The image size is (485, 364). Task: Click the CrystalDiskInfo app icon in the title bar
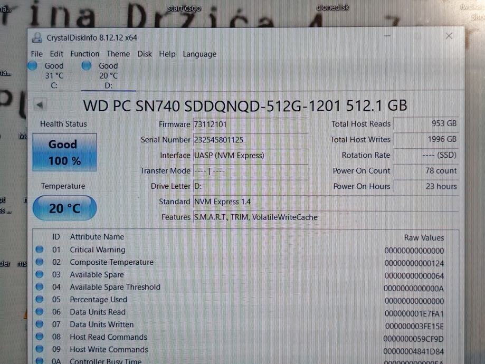pos(37,38)
